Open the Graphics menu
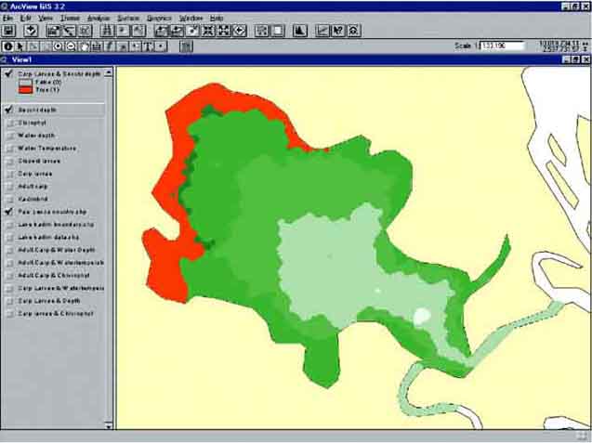The height and width of the screenshot is (443, 592). [x=160, y=18]
